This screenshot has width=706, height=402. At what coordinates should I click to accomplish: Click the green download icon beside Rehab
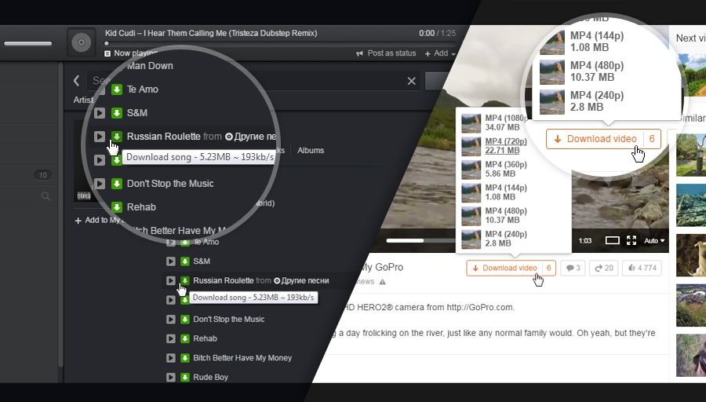(x=184, y=338)
